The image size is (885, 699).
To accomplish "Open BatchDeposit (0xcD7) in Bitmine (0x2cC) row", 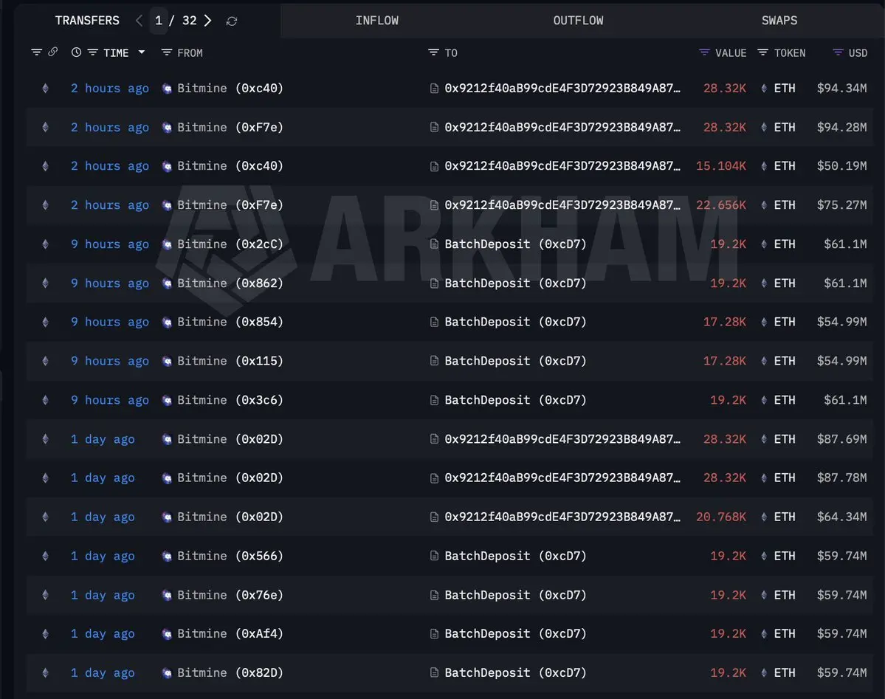I will coord(515,244).
